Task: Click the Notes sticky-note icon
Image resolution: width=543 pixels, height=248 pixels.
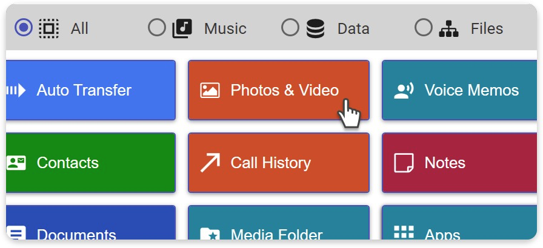Action: coord(404,163)
